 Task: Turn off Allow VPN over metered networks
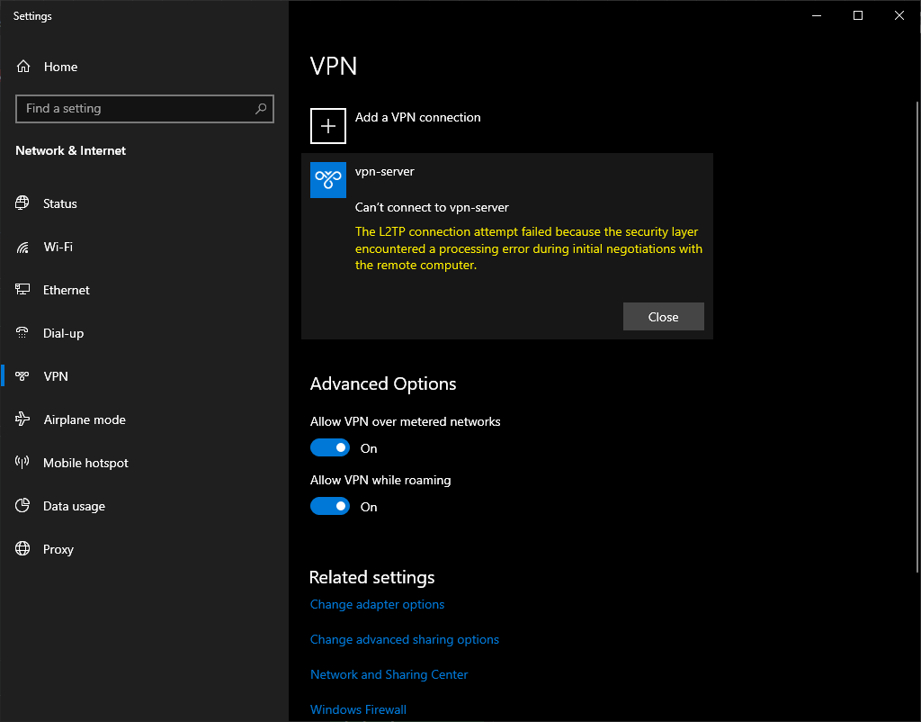[x=330, y=448]
